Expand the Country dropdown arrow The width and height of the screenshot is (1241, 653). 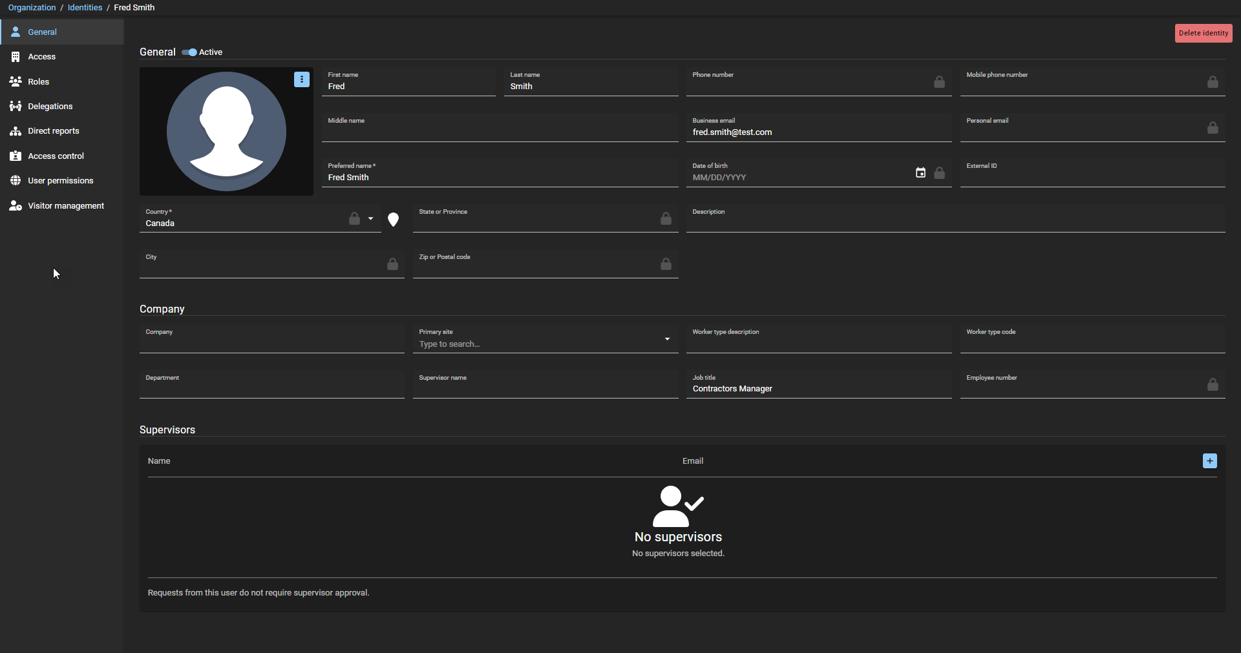tap(371, 219)
